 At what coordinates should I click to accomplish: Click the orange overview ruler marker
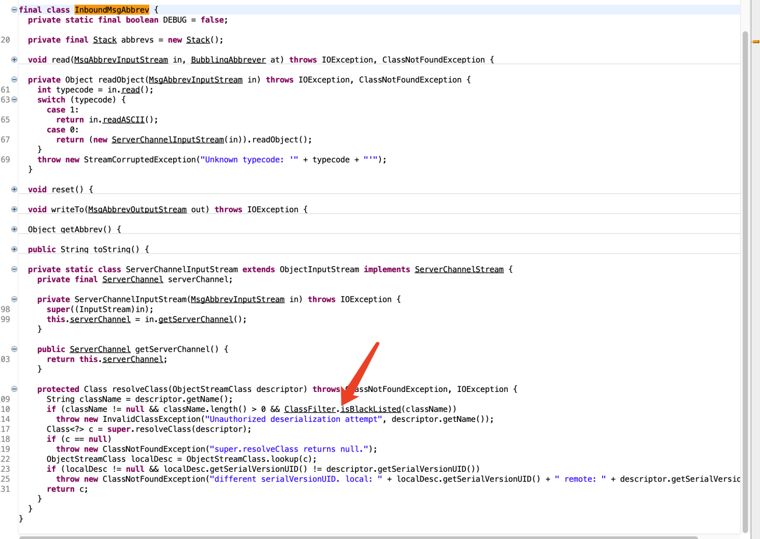[756, 42]
